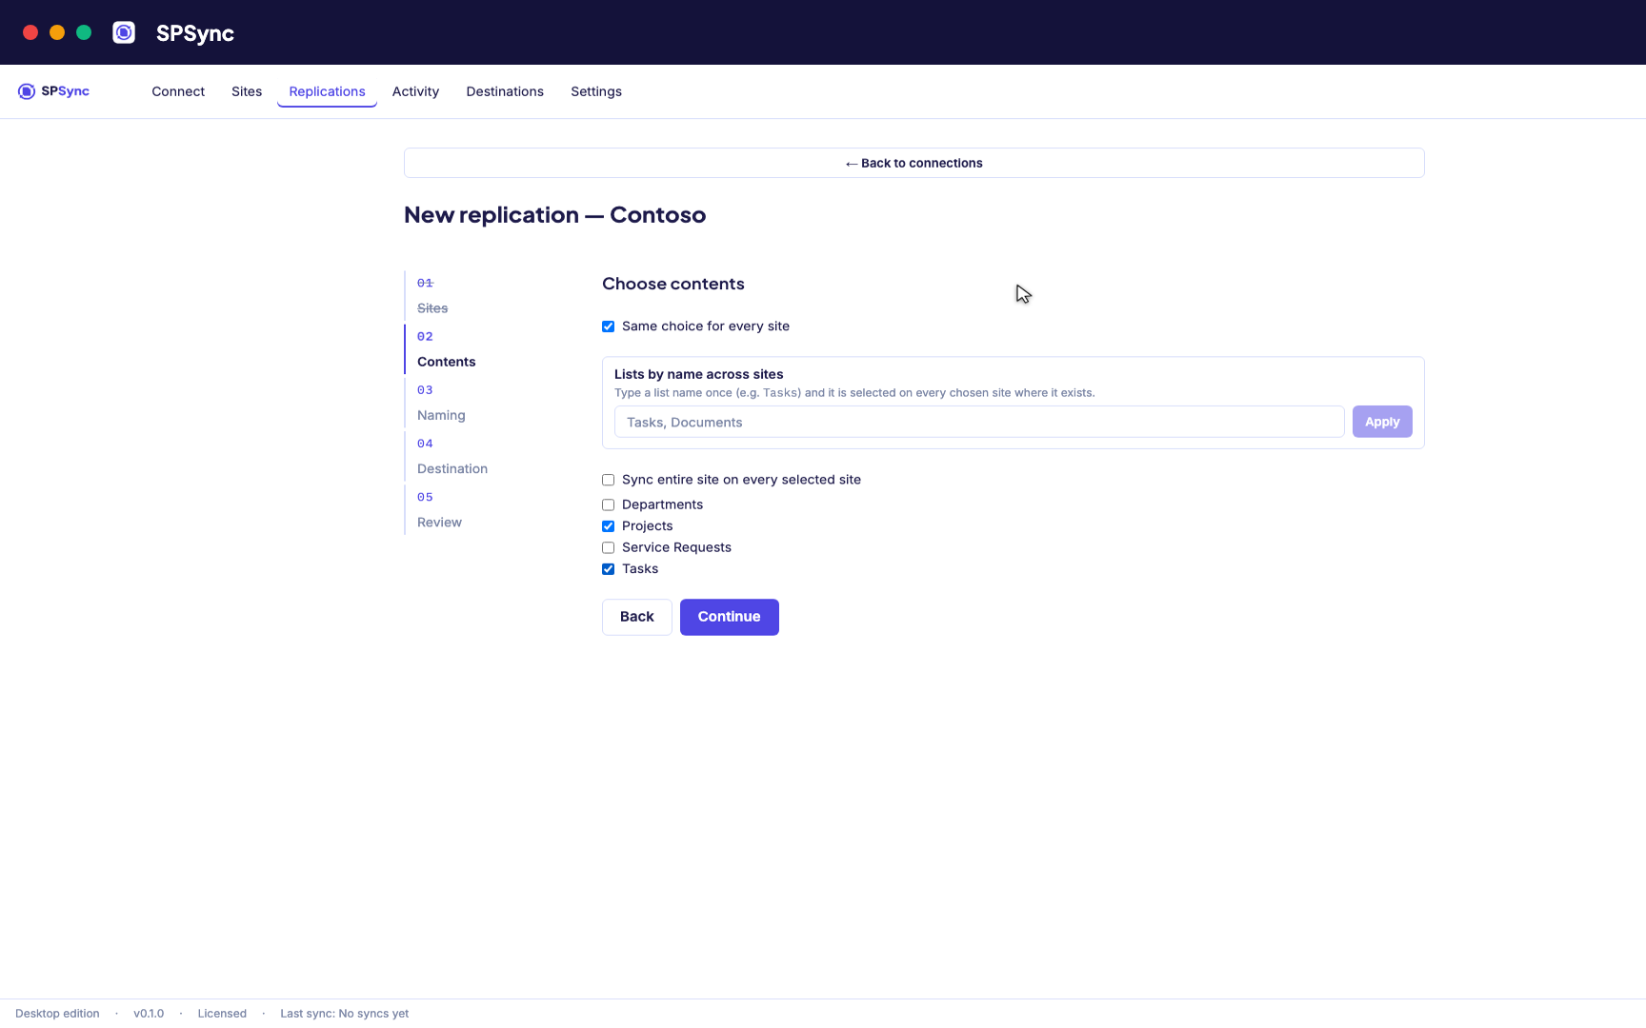Image resolution: width=1646 pixels, height=1028 pixels.
Task: Click the SPSync app icon in title bar
Action: tap(124, 32)
